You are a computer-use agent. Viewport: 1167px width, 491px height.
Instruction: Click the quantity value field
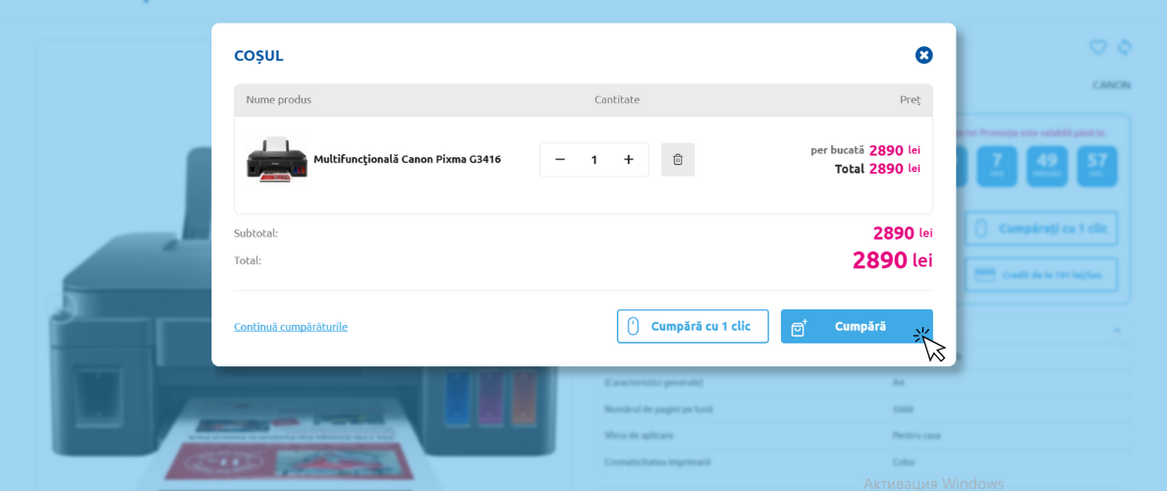pyautogui.click(x=594, y=160)
